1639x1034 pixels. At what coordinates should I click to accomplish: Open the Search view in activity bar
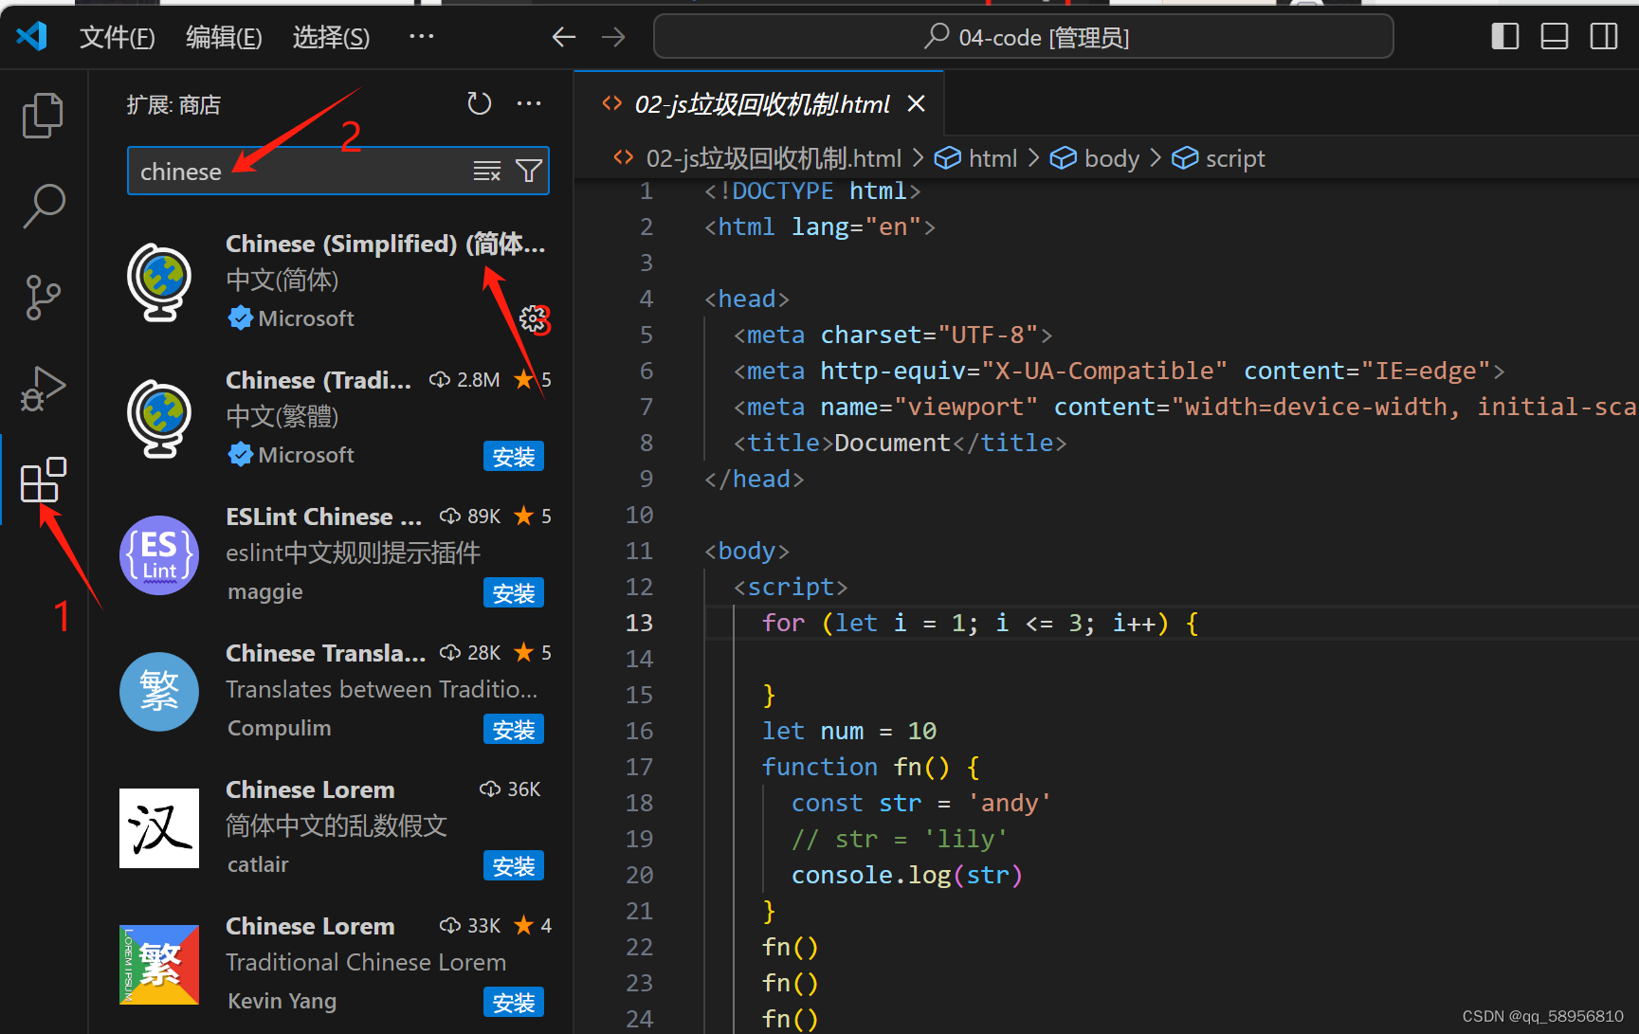point(43,206)
